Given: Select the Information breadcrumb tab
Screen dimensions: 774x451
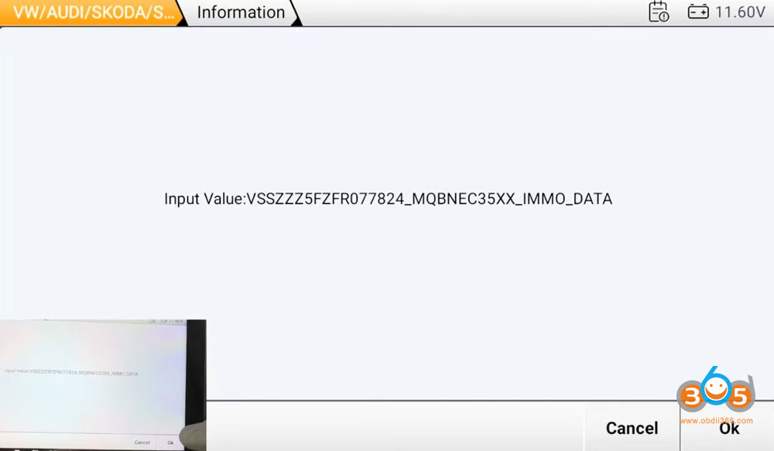Looking at the screenshot, I should [241, 12].
